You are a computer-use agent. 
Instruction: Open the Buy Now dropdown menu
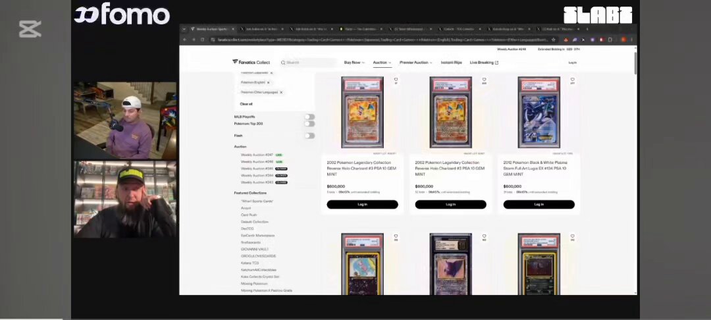coord(354,63)
